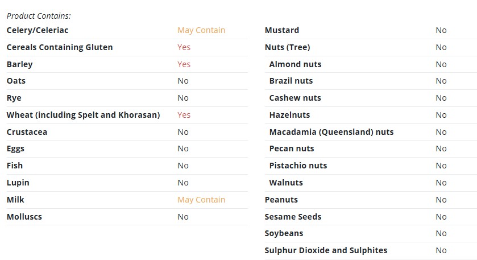Viewport: 477px width, 260px height.
Task: Select the Yes value for Wheat
Action: 184,115
